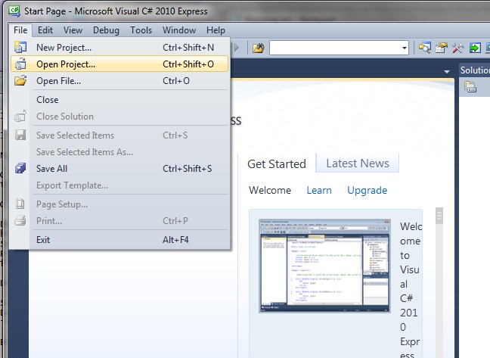
Task: Open Solution Explorer via magnifier toolbar icon
Action: click(425, 48)
